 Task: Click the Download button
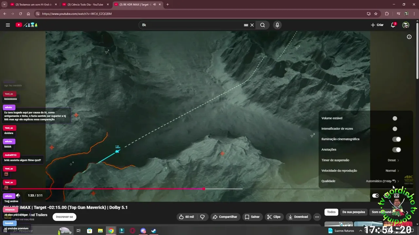point(298,217)
